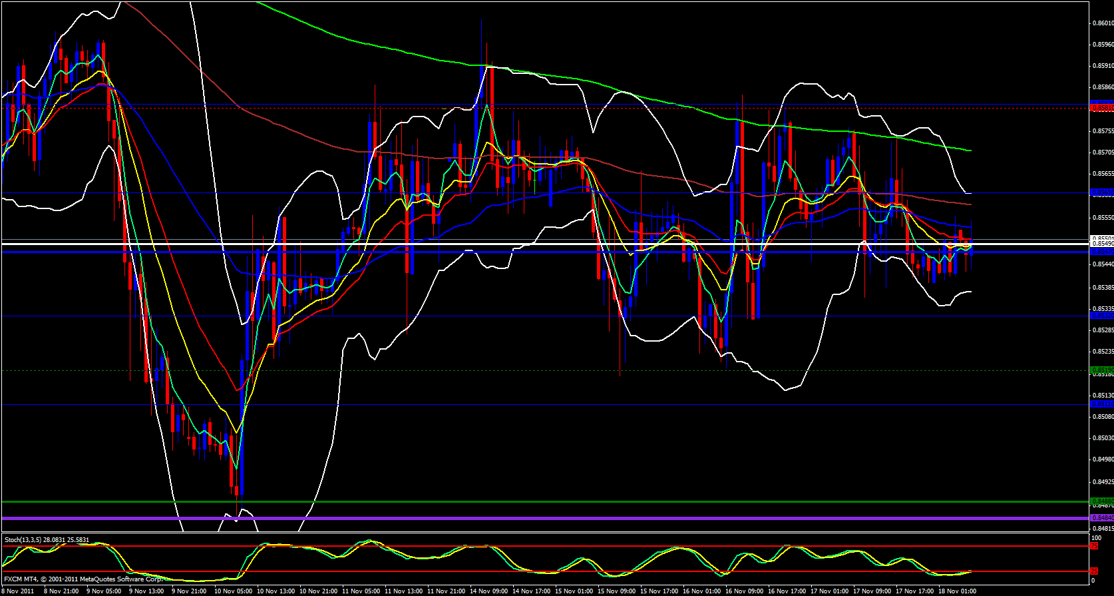Click the white 0.85490 price tag
This screenshot has width=1114, height=596.
[1103, 244]
